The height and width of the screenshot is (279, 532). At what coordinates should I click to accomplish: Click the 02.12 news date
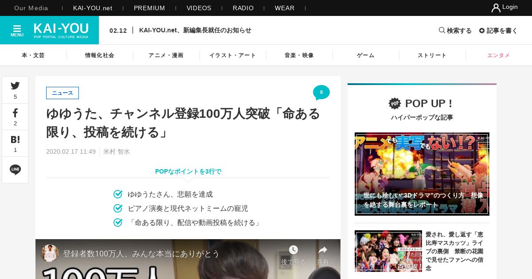118,31
